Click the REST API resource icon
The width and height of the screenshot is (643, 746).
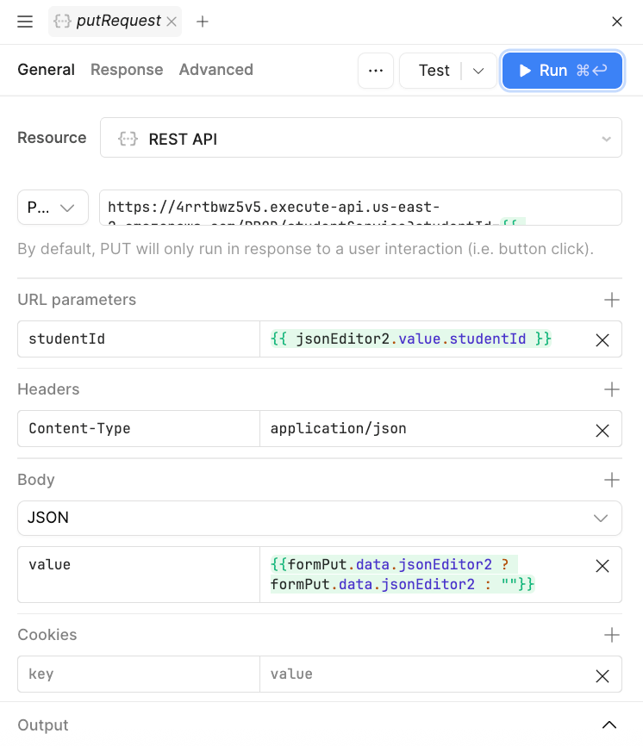[128, 137]
